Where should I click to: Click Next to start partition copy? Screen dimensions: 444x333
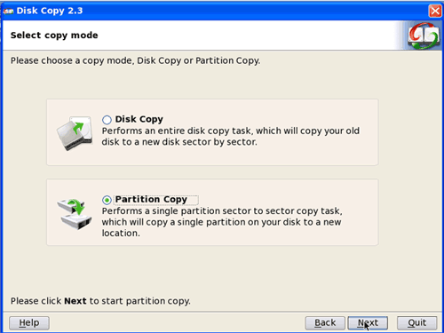pos(368,322)
